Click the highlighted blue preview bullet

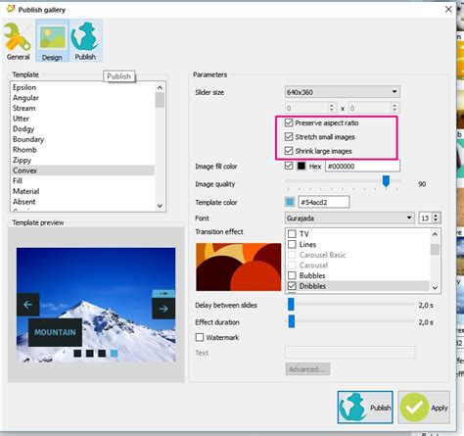[x=114, y=353]
